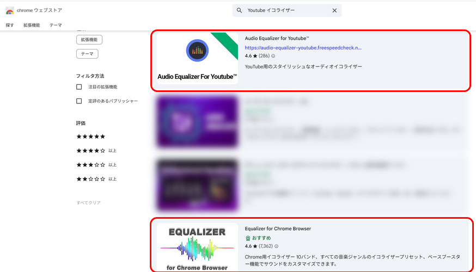
Task: Open the Equalizer for Chrome Browser thumbnail
Action: [x=197, y=248]
